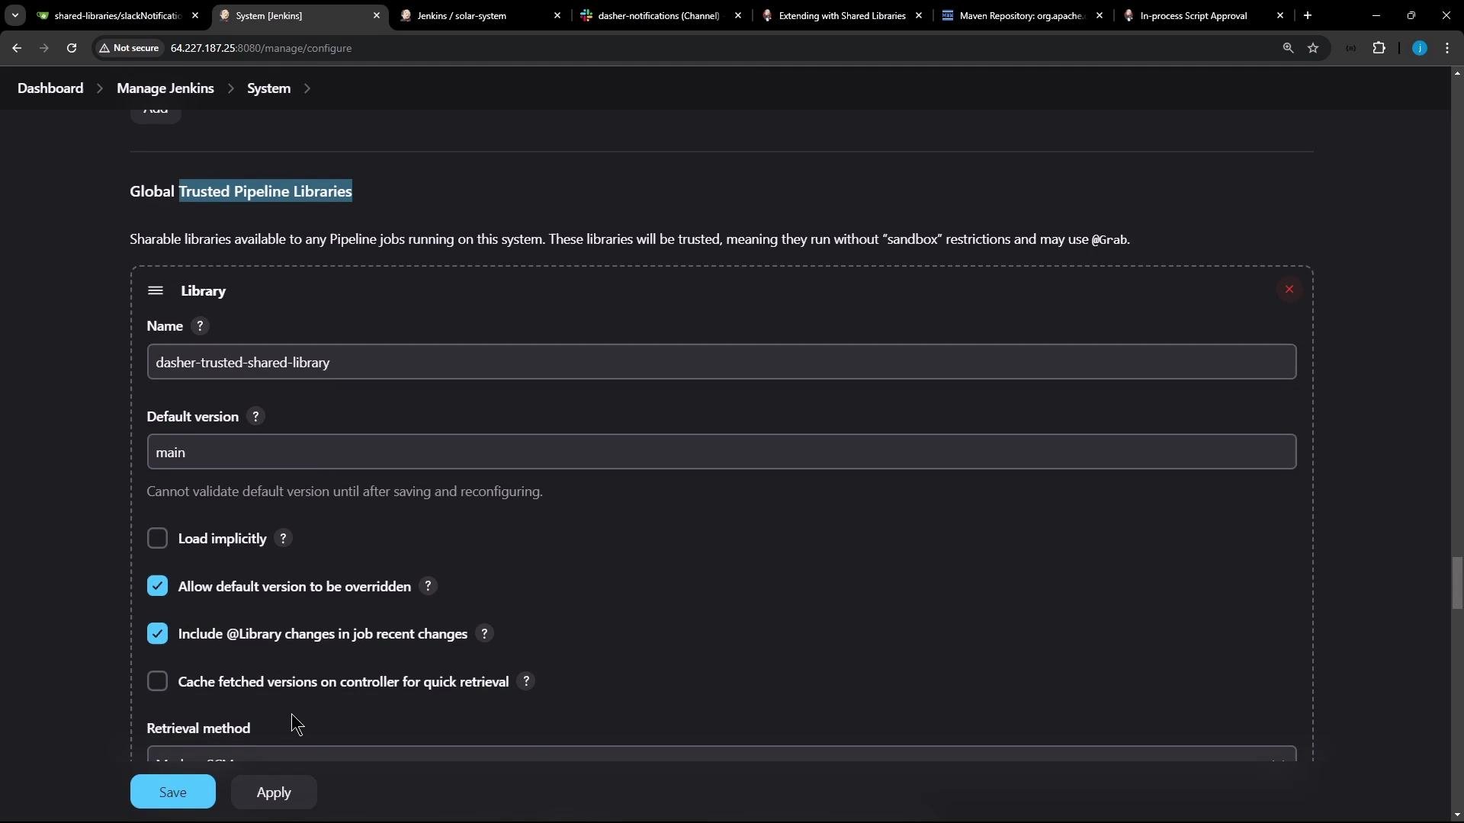The image size is (1464, 823).
Task: Open the browser zoom indicator
Action: tap(1288, 48)
